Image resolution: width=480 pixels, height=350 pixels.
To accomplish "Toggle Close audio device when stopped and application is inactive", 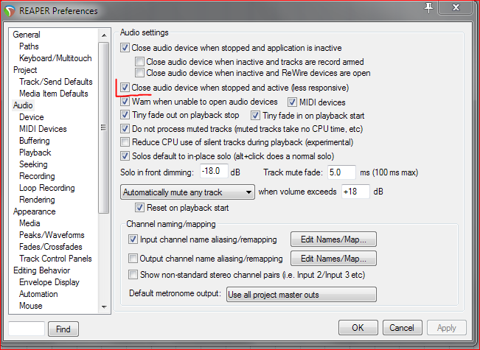I will click(125, 48).
